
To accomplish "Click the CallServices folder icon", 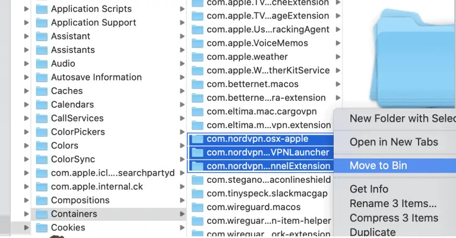I will (x=42, y=118).
